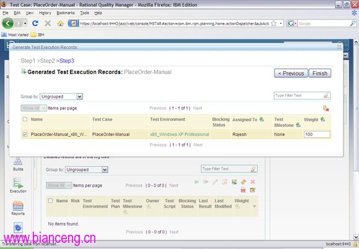Click the < Previous button
The width and height of the screenshot is (359, 249).
click(291, 73)
